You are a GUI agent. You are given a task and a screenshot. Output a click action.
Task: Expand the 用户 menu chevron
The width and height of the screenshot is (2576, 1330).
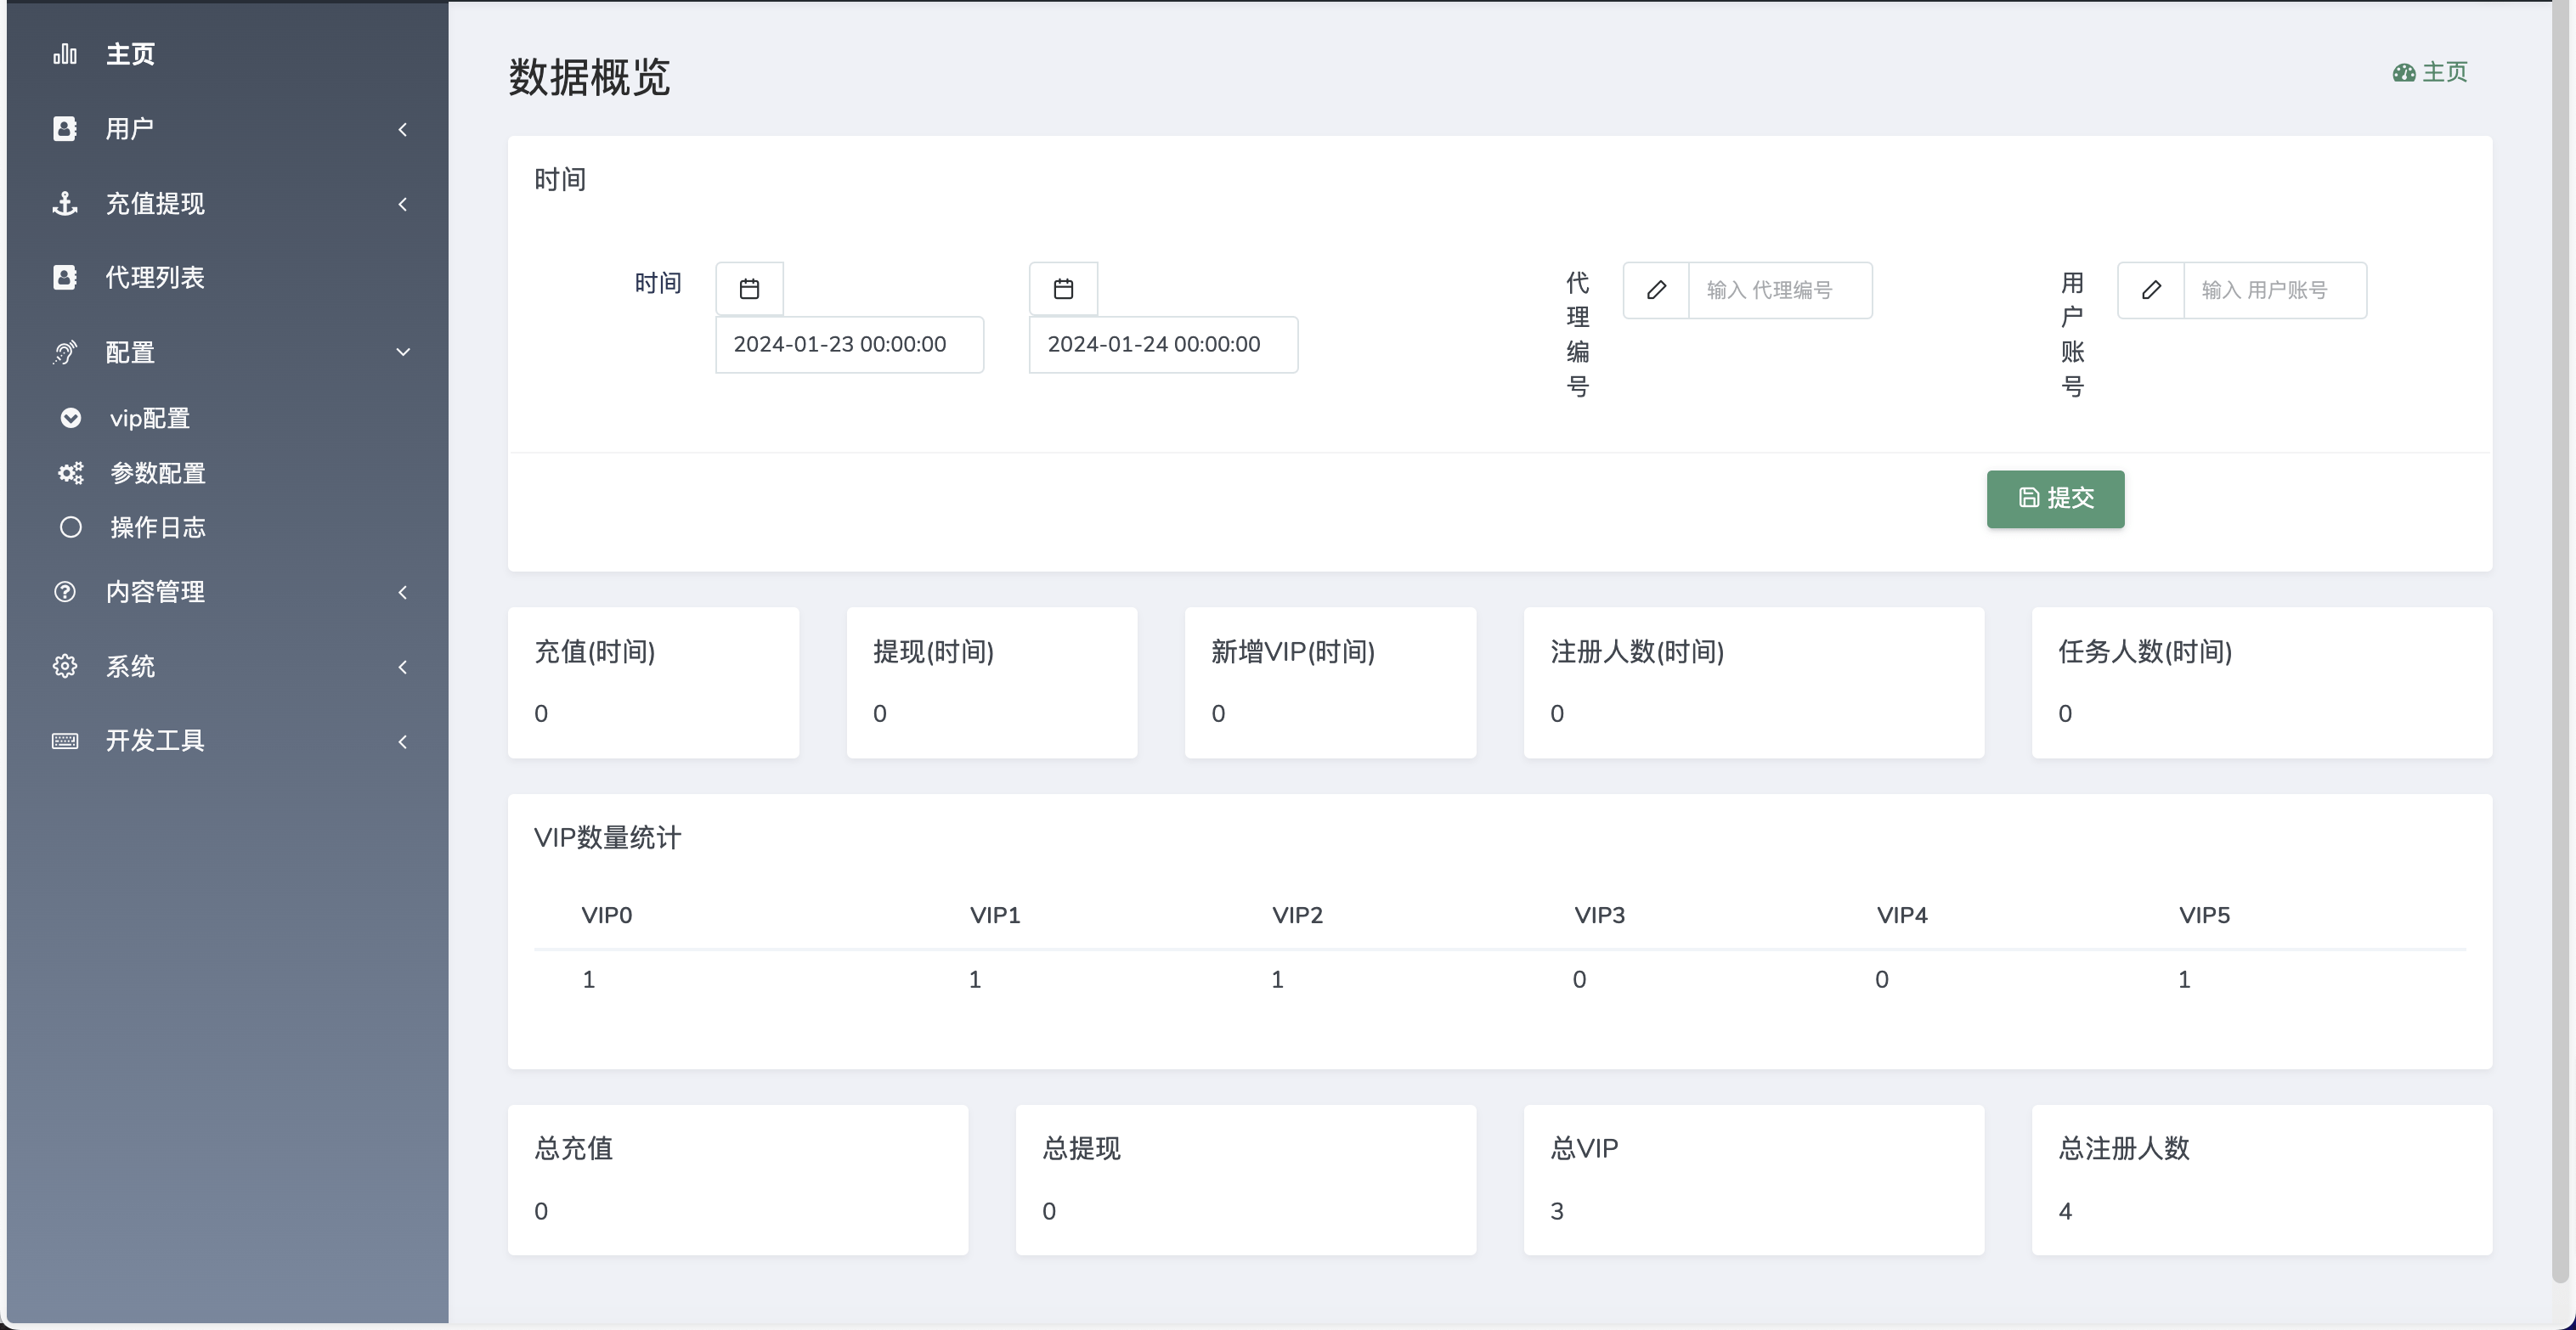tap(403, 129)
